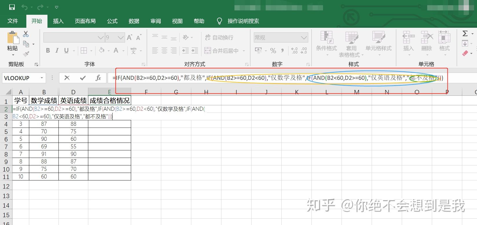This screenshot has height=225, width=477.
Task: Click the Format Painter brush icon
Action: pos(26,54)
